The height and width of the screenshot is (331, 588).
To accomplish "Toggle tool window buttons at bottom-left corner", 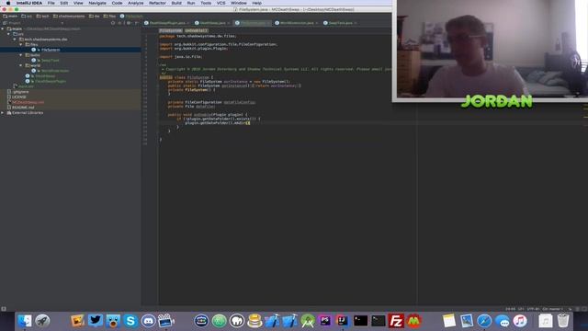I will tap(4, 309).
